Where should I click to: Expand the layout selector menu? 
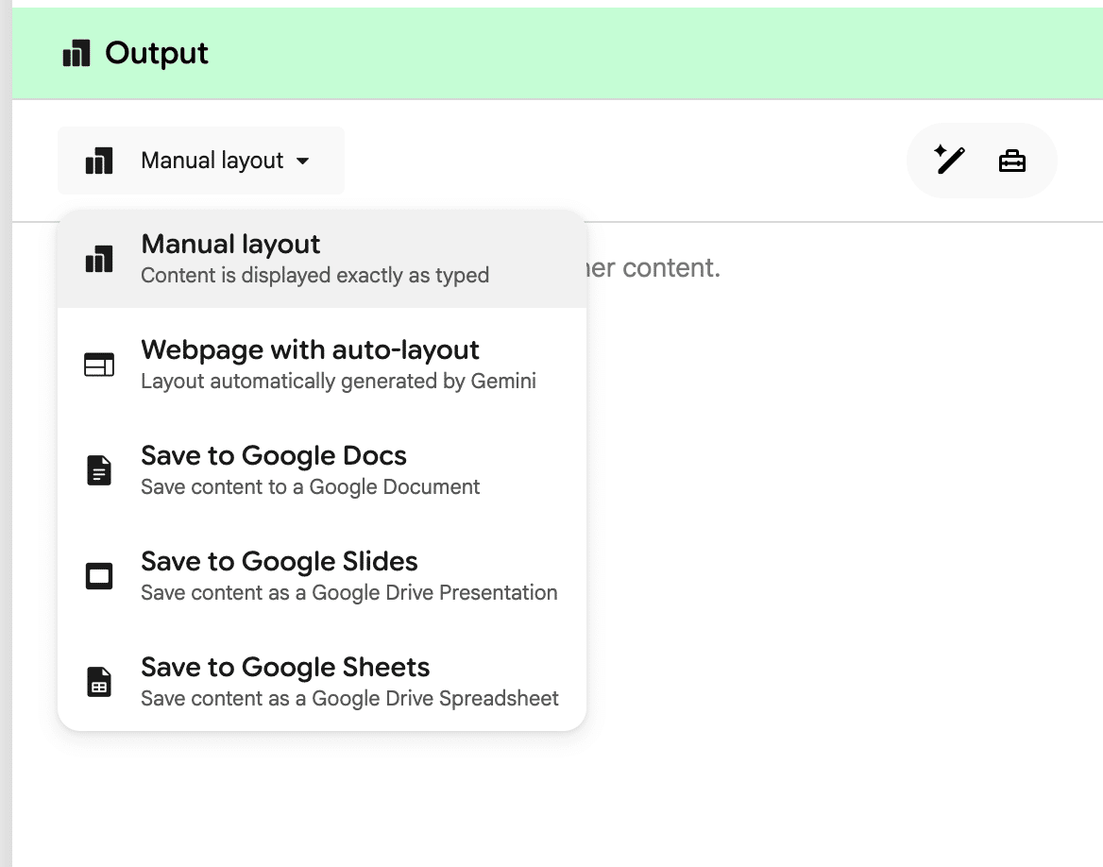[x=201, y=161]
